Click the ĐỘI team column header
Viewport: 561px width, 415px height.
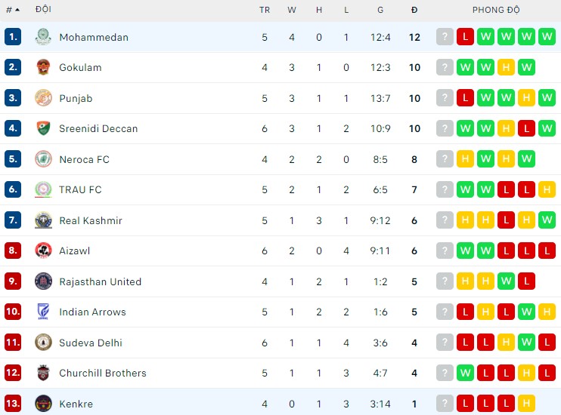(x=43, y=10)
